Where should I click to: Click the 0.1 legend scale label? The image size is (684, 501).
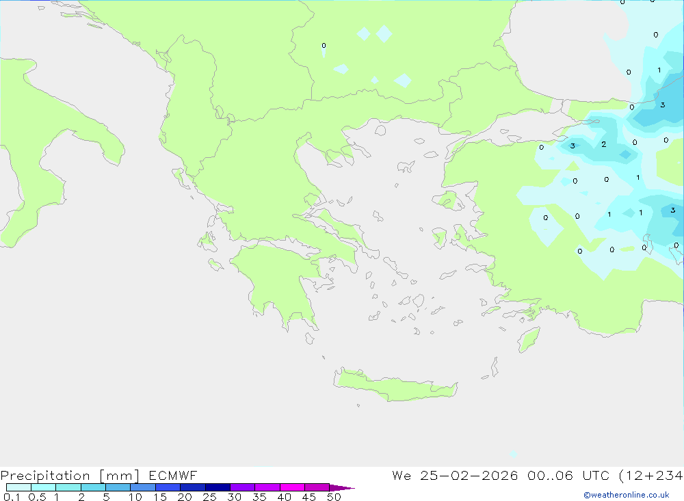pyautogui.click(x=12, y=497)
